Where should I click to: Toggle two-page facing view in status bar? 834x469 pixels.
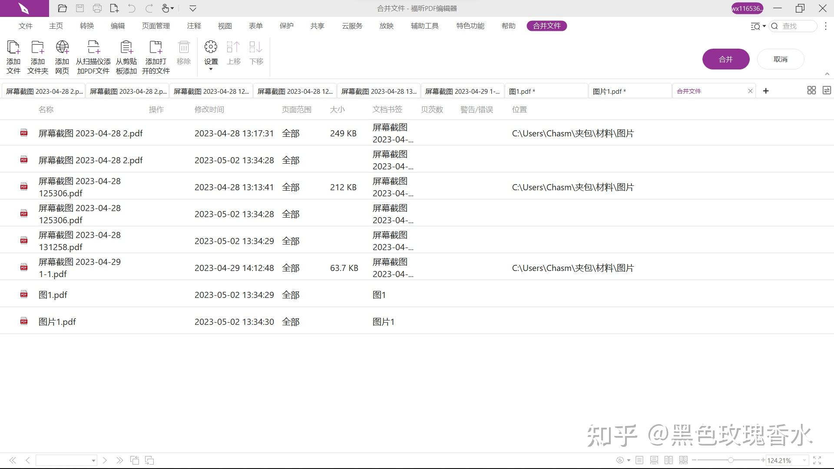pos(669,460)
